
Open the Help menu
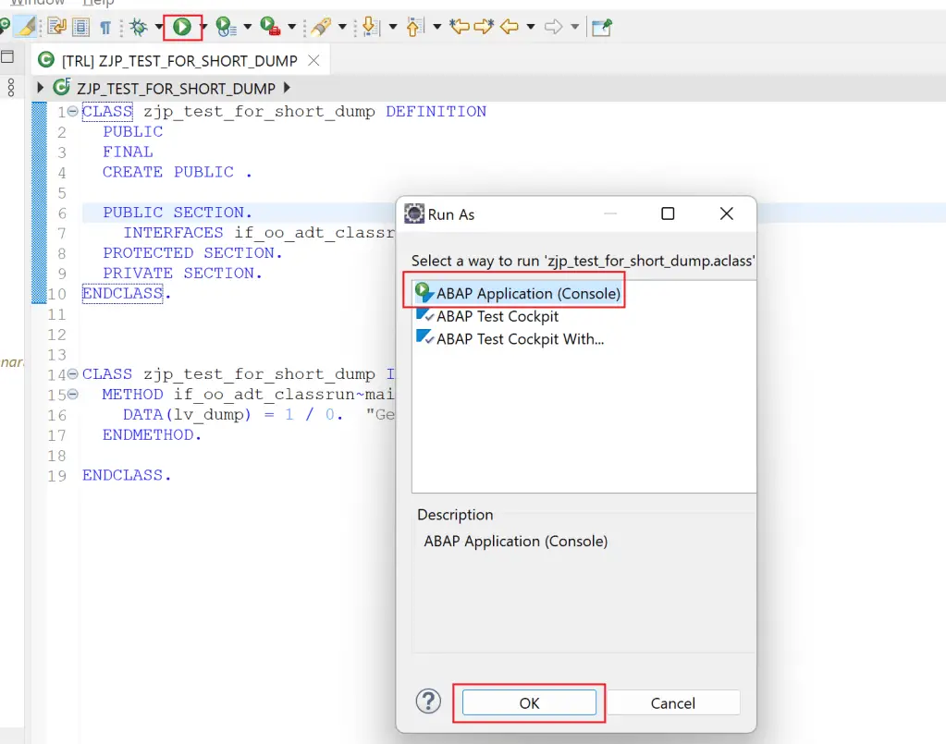point(99,4)
